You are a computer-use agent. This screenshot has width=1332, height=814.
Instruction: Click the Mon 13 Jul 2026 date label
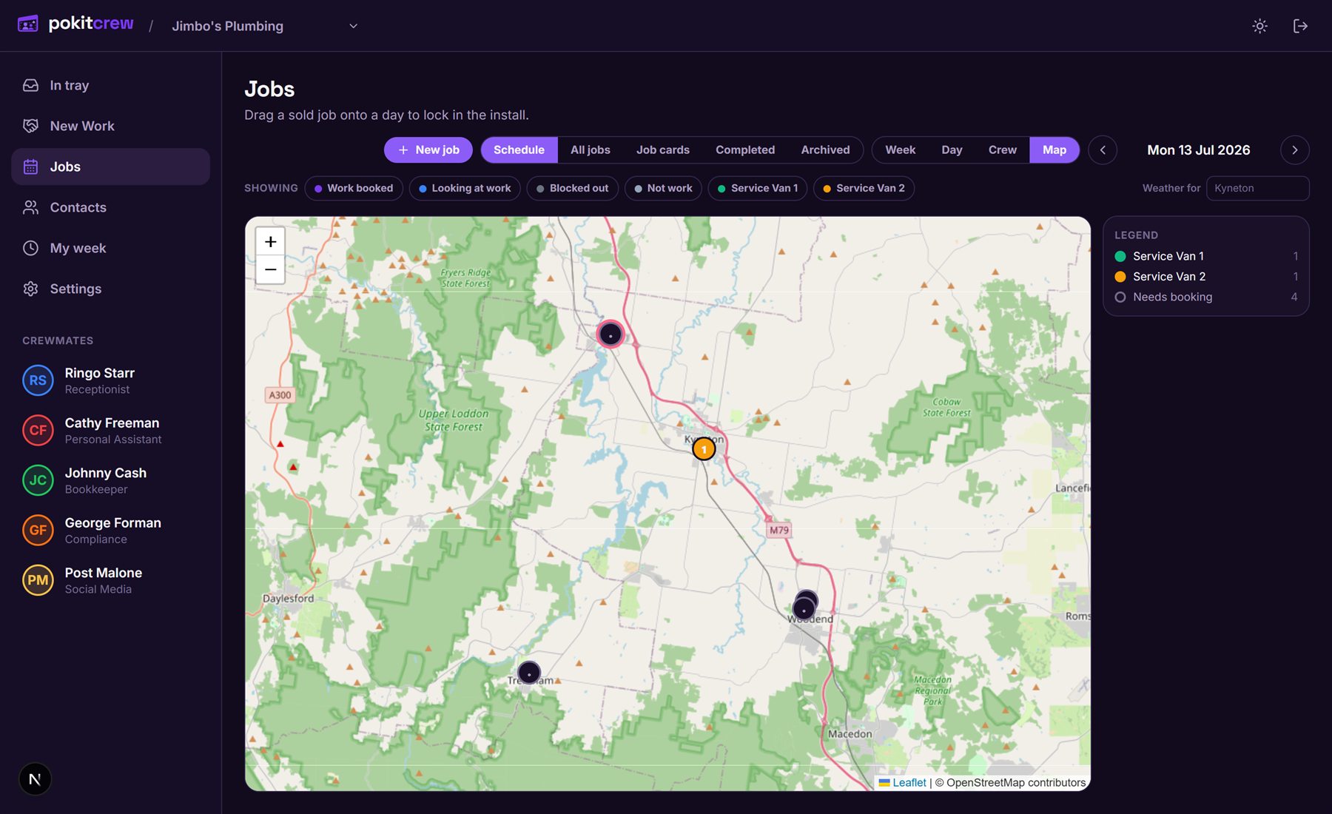[x=1198, y=150]
